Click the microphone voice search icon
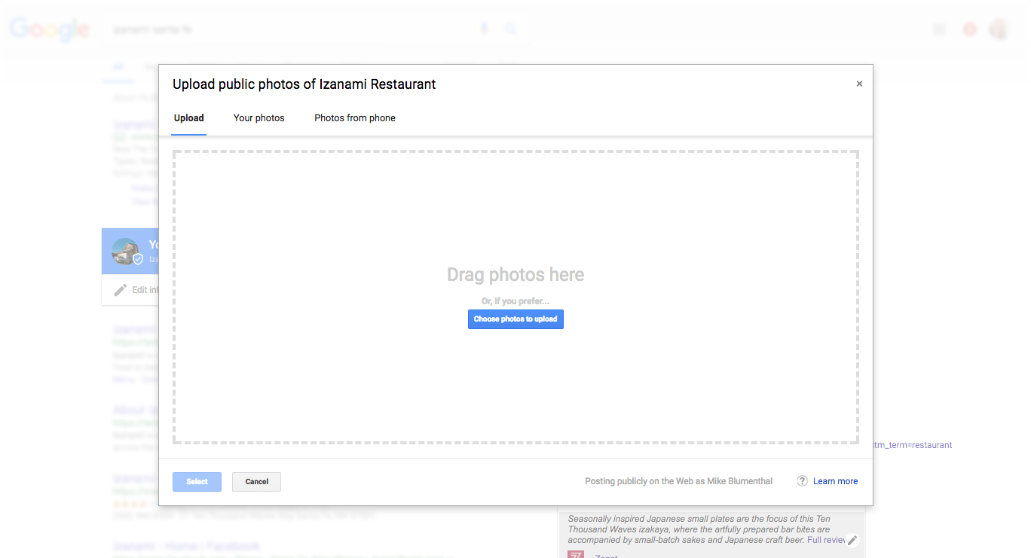Image resolution: width=1031 pixels, height=558 pixels. click(x=485, y=29)
